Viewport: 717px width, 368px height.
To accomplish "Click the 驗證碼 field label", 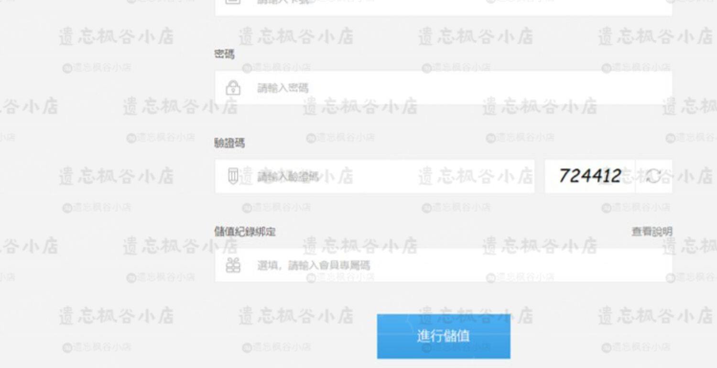I will pos(229,143).
